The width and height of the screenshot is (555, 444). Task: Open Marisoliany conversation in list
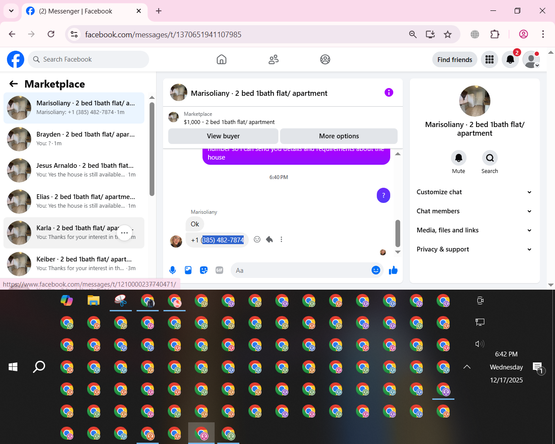tap(74, 108)
